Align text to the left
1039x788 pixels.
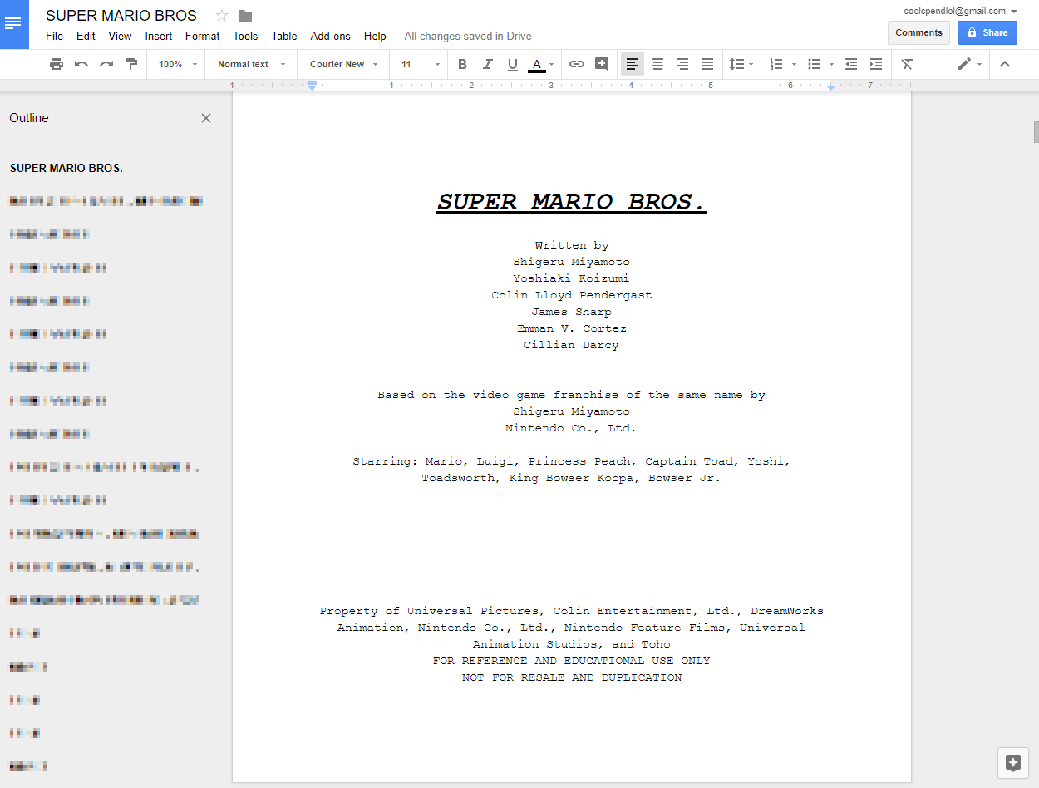pyautogui.click(x=633, y=64)
